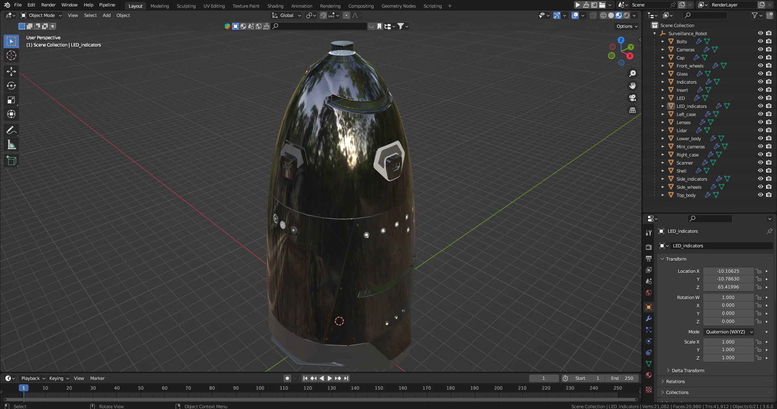
Task: Toggle viewport overlays button
Action: tap(575, 15)
